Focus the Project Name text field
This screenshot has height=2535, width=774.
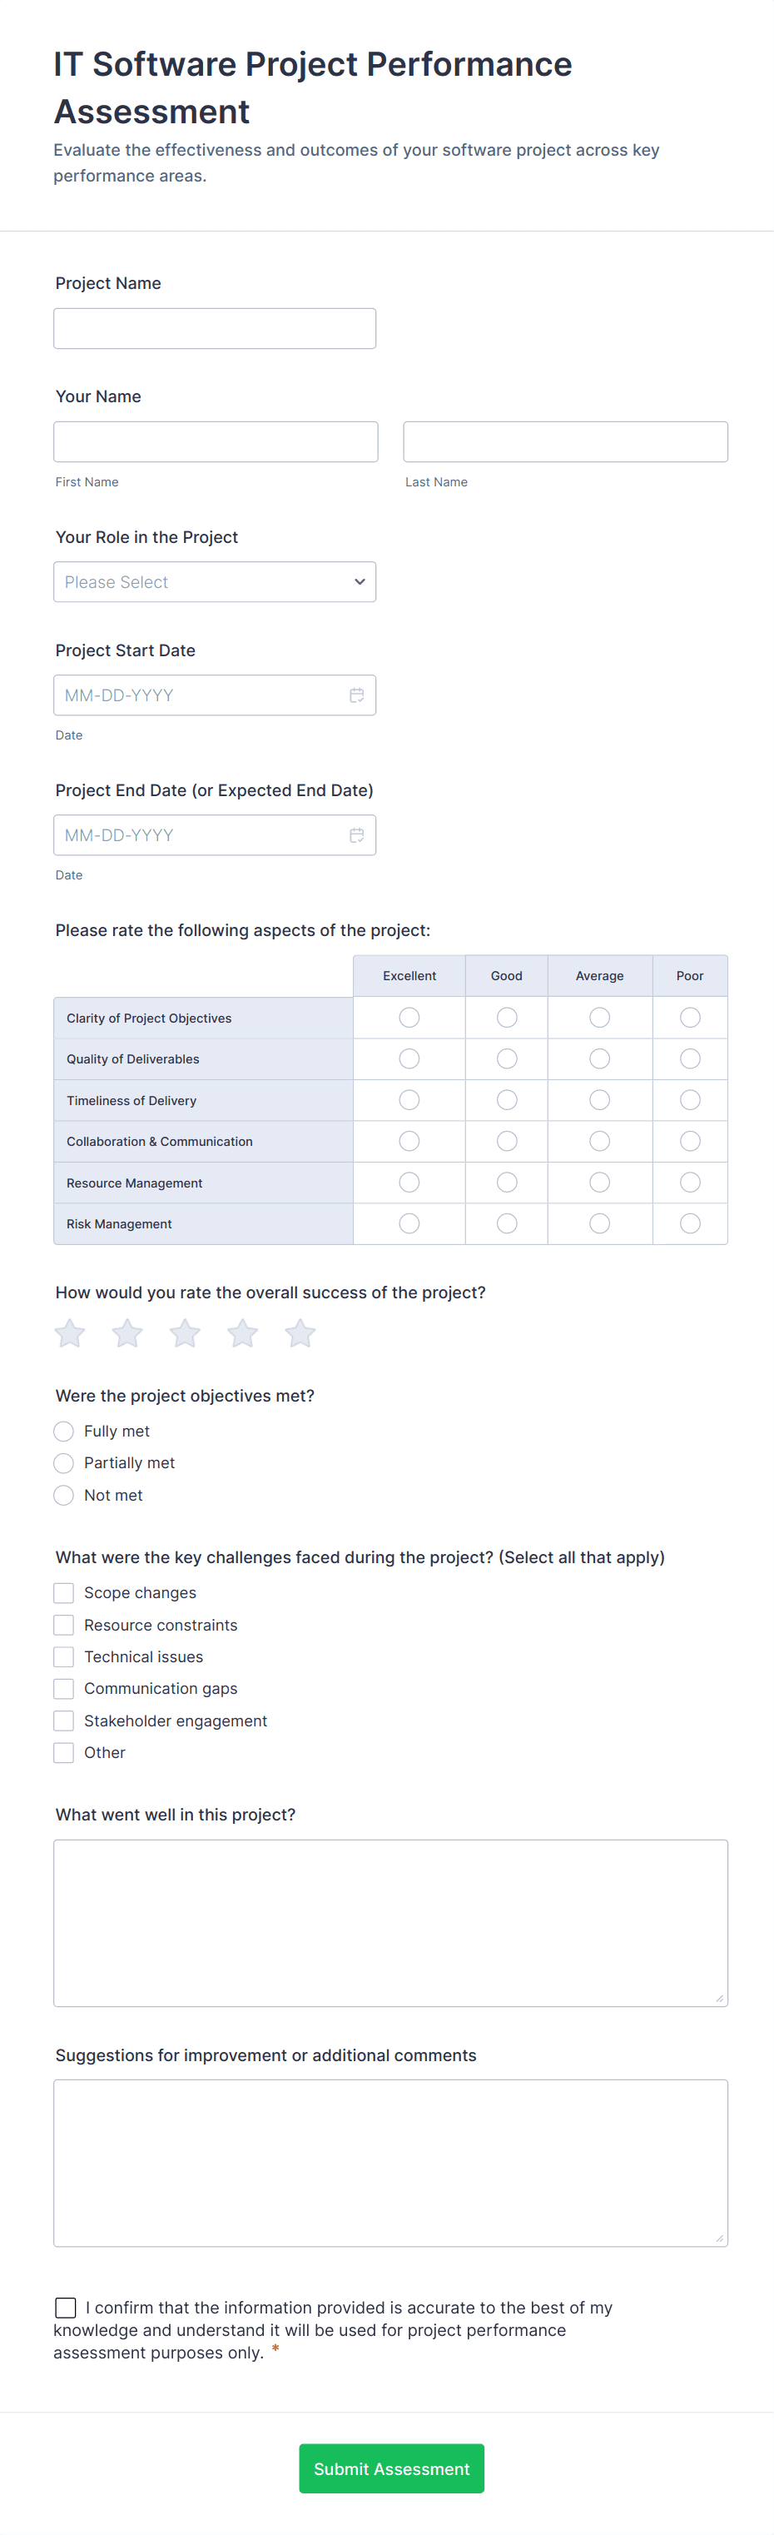pos(215,329)
